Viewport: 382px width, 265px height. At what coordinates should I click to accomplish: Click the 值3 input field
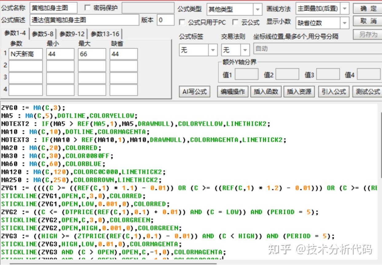point(328,74)
